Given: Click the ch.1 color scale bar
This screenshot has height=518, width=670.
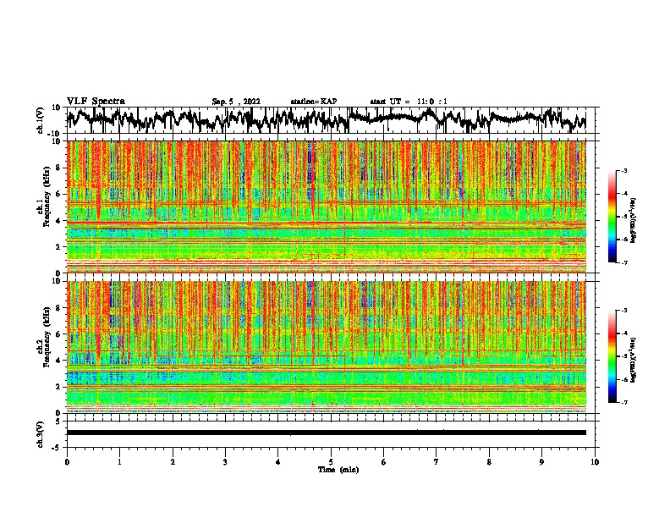Looking at the screenshot, I should click(x=612, y=217).
